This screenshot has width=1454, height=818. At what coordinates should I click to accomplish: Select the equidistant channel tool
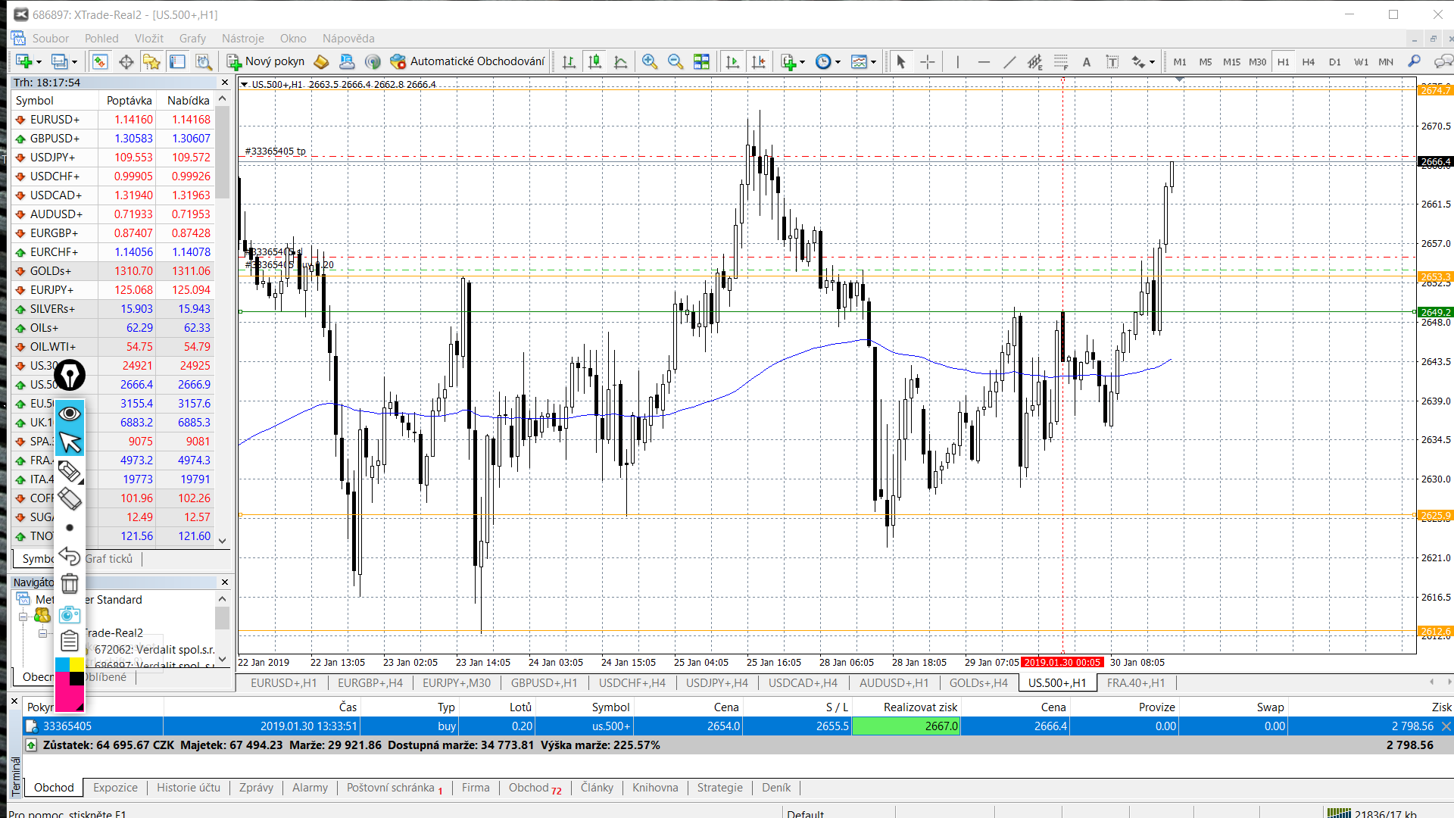click(1035, 62)
